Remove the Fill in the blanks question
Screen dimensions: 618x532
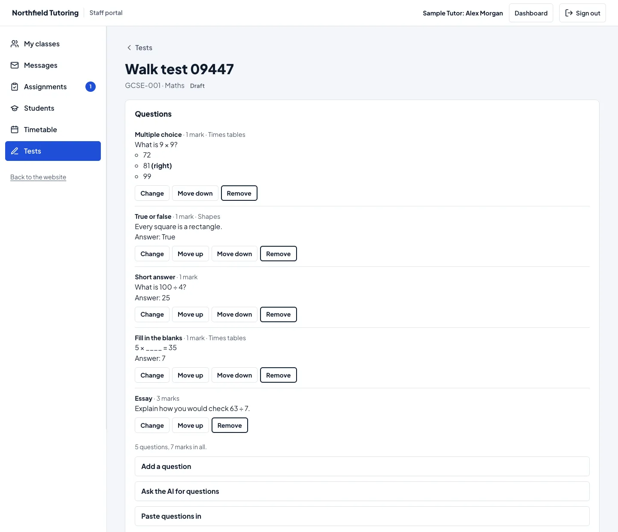(279, 375)
